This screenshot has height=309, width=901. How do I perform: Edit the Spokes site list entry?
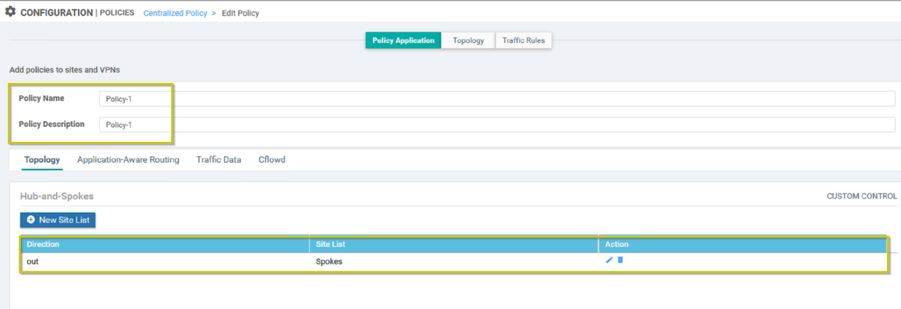pos(609,260)
